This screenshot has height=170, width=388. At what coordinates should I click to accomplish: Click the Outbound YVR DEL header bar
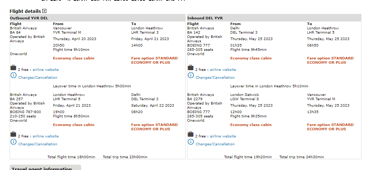click(x=98, y=18)
